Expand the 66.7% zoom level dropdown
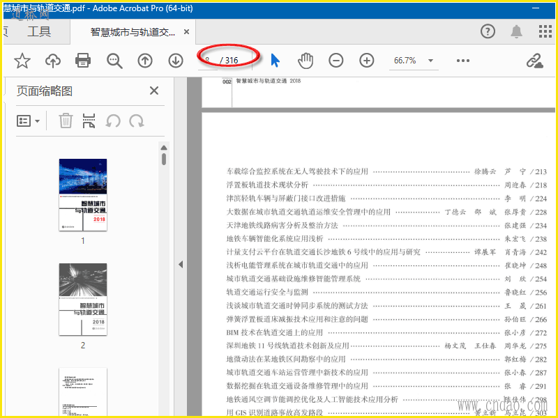The height and width of the screenshot is (418, 558). tap(430, 61)
